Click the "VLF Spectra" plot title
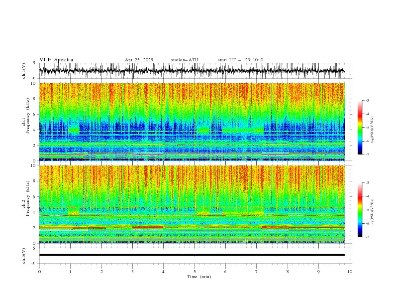The width and height of the screenshot is (394, 305). [56, 60]
